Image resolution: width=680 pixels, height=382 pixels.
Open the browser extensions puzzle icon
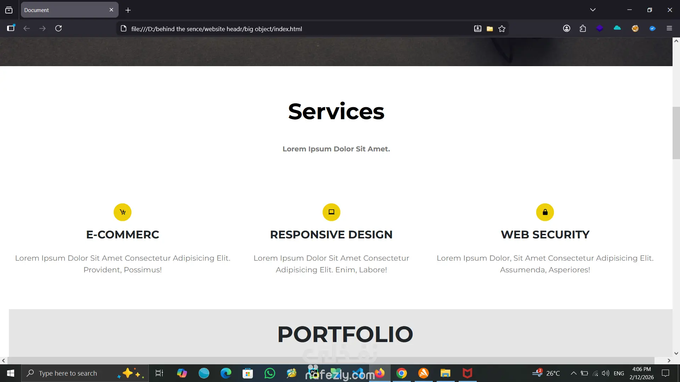[583, 28]
